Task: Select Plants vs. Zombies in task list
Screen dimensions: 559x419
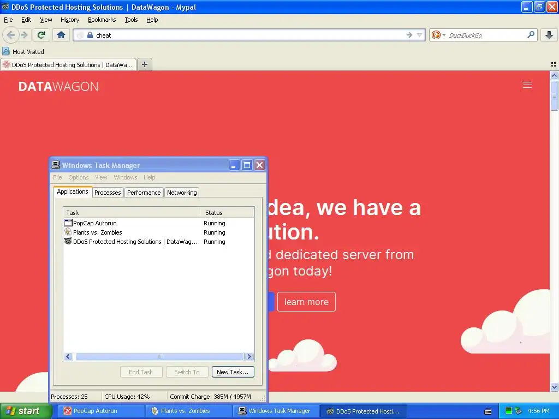Action: click(159, 232)
